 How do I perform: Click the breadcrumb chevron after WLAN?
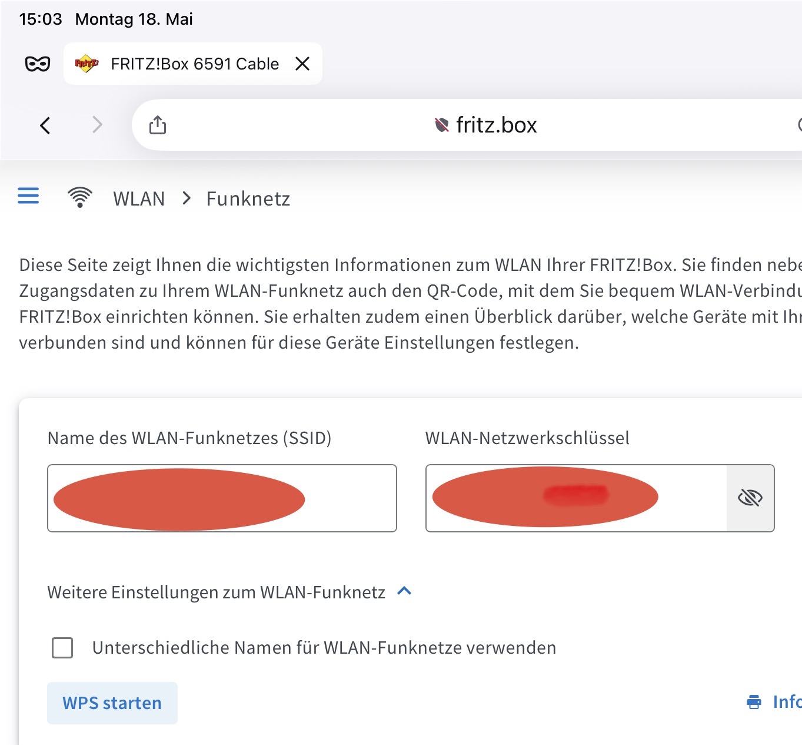pos(187,198)
